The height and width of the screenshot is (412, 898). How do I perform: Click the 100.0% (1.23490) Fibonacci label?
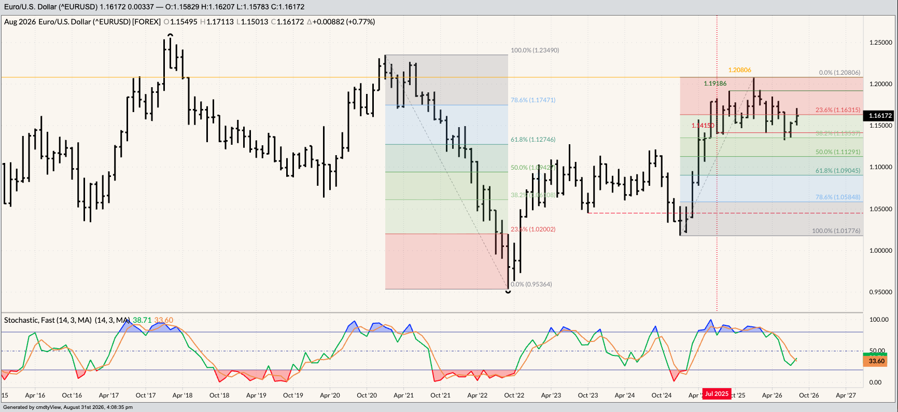coord(535,50)
